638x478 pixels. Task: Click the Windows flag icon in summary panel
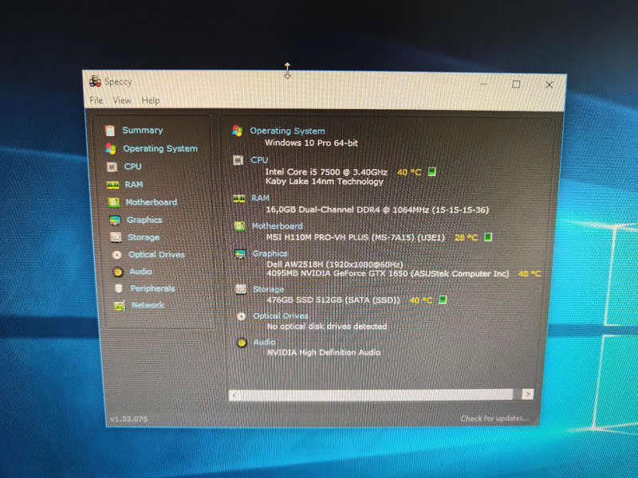coord(237,131)
